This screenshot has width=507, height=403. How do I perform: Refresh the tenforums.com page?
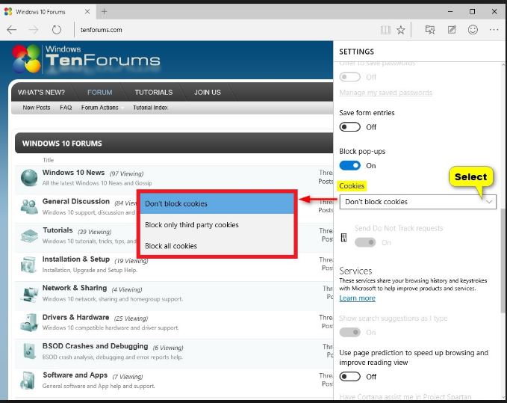(57, 30)
